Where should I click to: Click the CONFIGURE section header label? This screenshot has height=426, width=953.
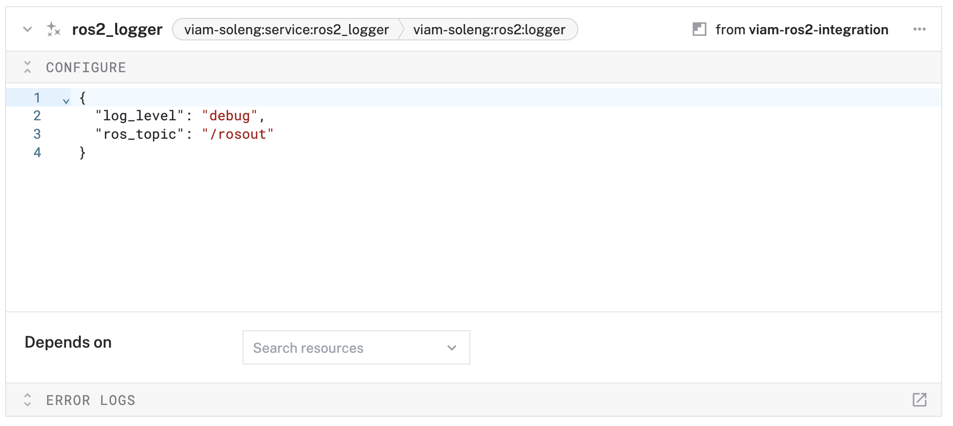86,68
